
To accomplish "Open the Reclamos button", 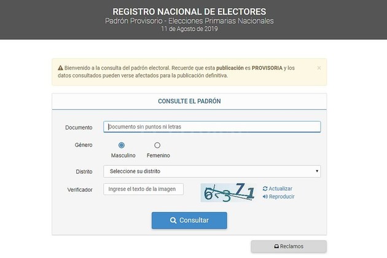I will click(x=289, y=246).
